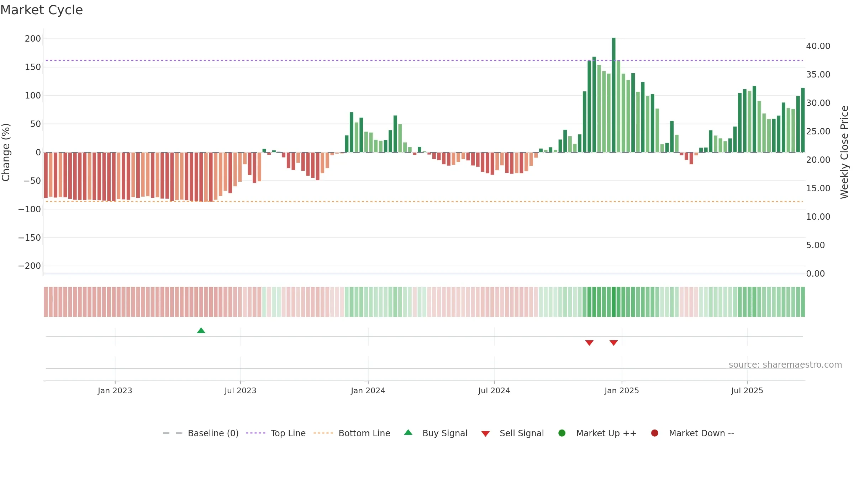The image size is (854, 480).
Task: Toggle the Market Up ++ legend entry
Action: 597,433
